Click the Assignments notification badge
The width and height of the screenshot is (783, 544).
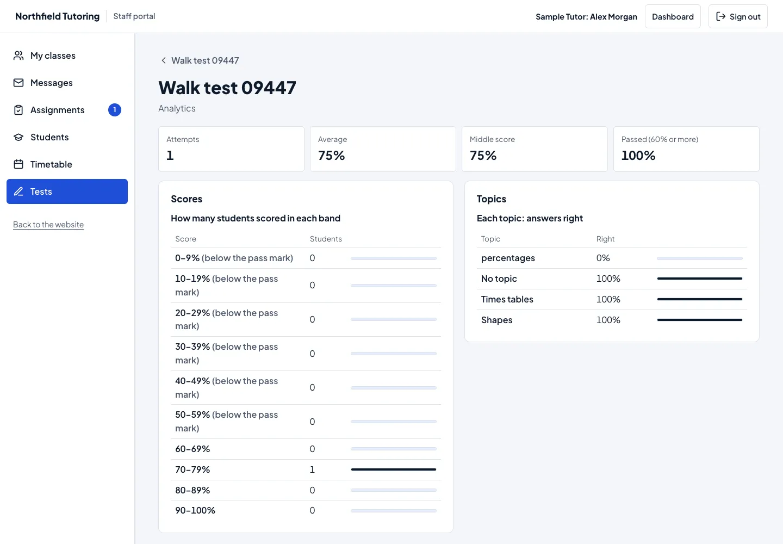click(x=115, y=110)
